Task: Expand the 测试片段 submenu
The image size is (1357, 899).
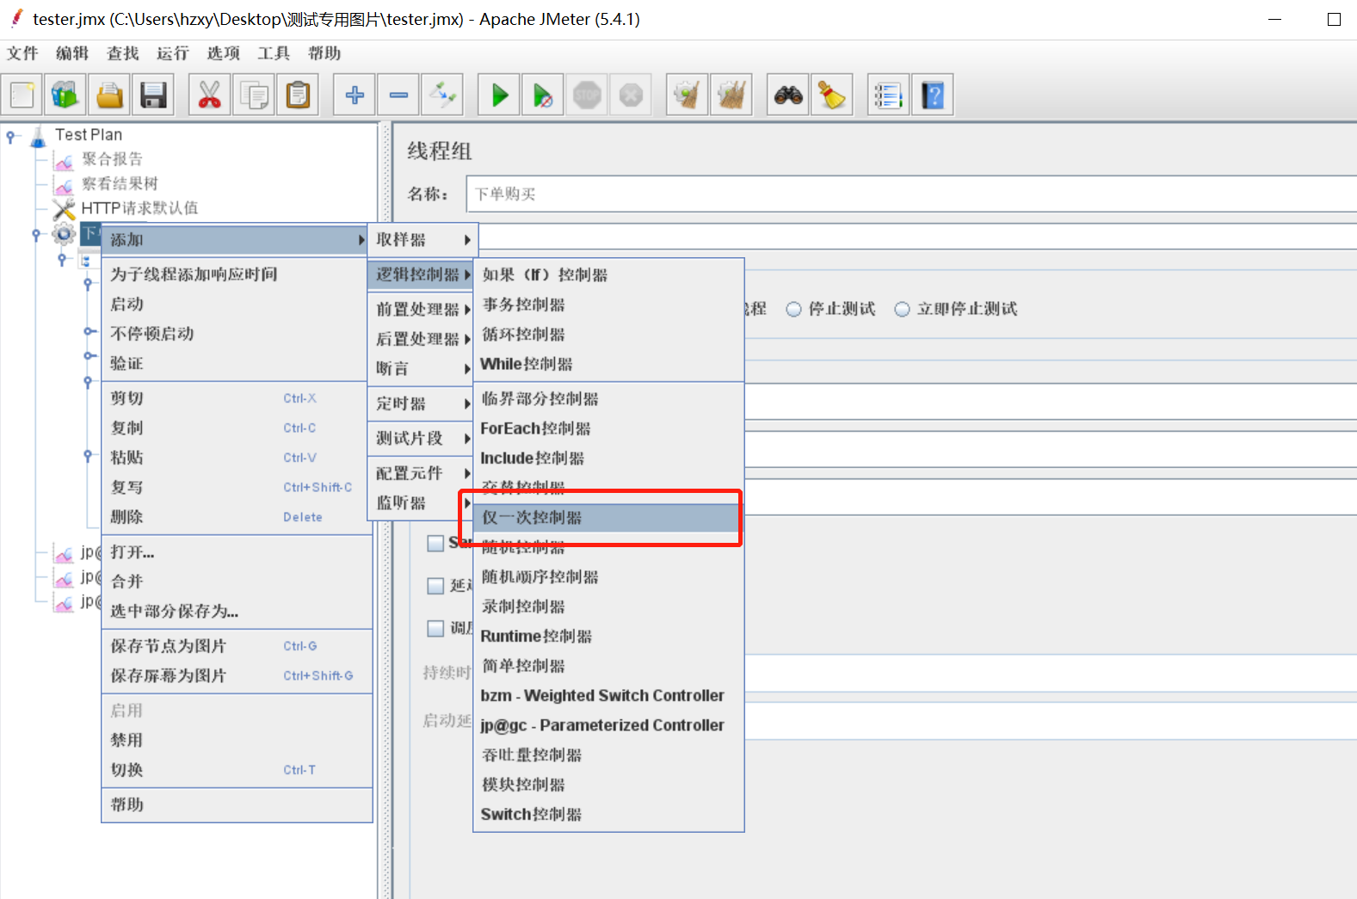Action: click(423, 439)
